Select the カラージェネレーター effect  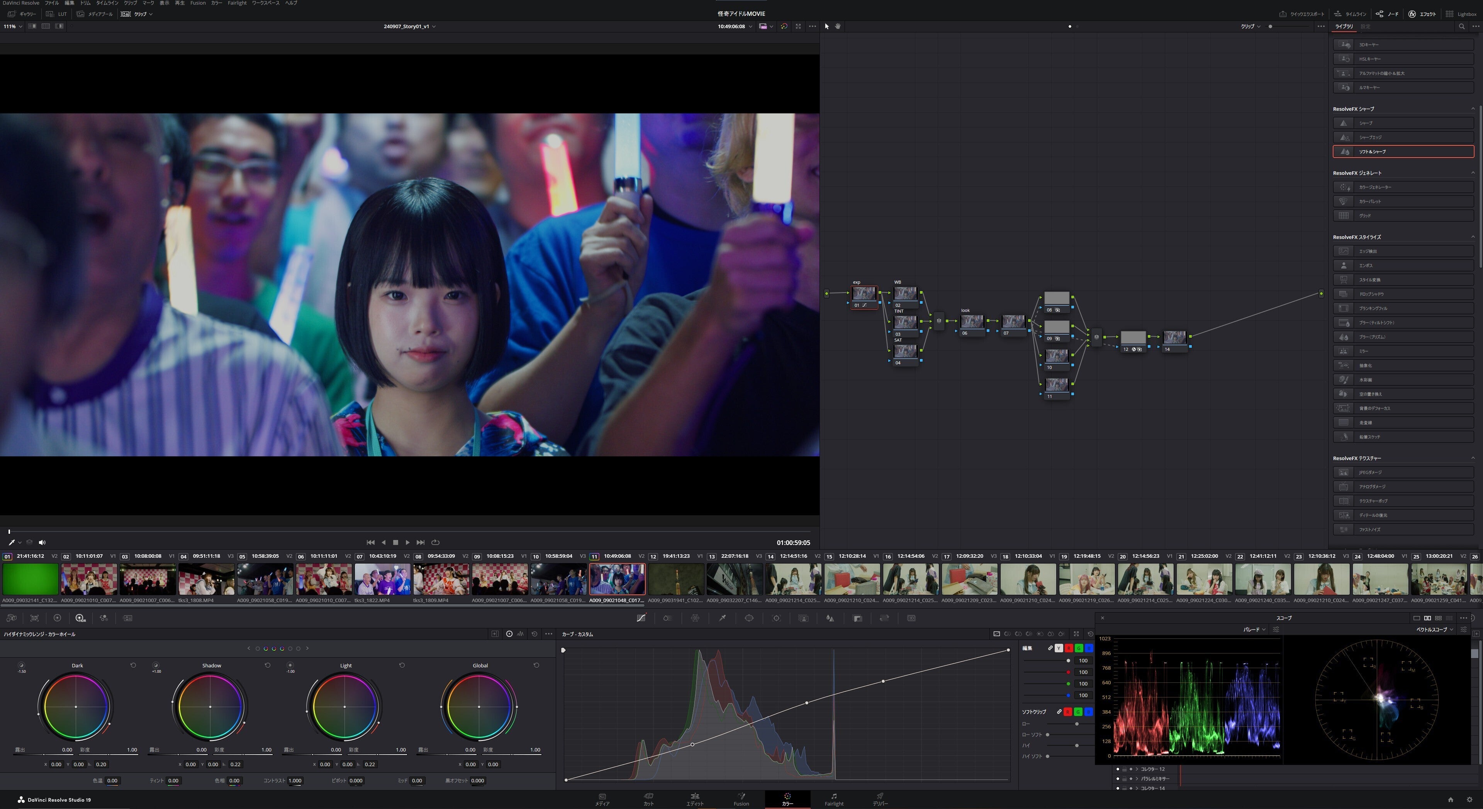point(1403,187)
